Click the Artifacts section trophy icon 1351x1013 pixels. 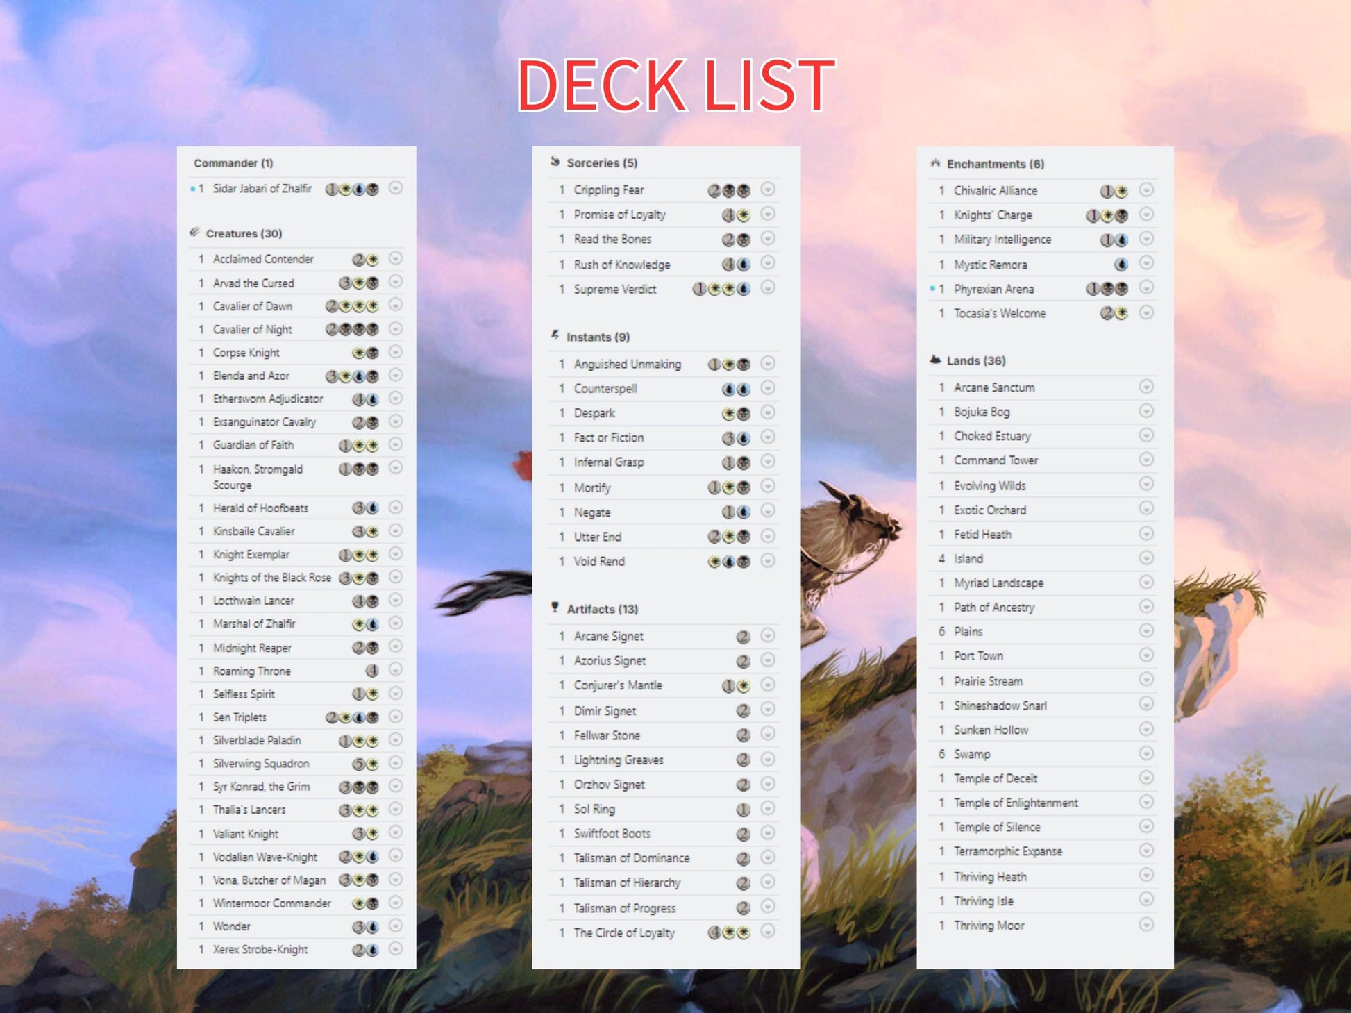pyautogui.click(x=555, y=608)
